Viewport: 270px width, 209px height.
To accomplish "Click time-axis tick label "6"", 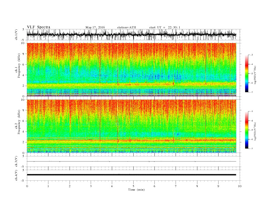I will tap(154, 186).
